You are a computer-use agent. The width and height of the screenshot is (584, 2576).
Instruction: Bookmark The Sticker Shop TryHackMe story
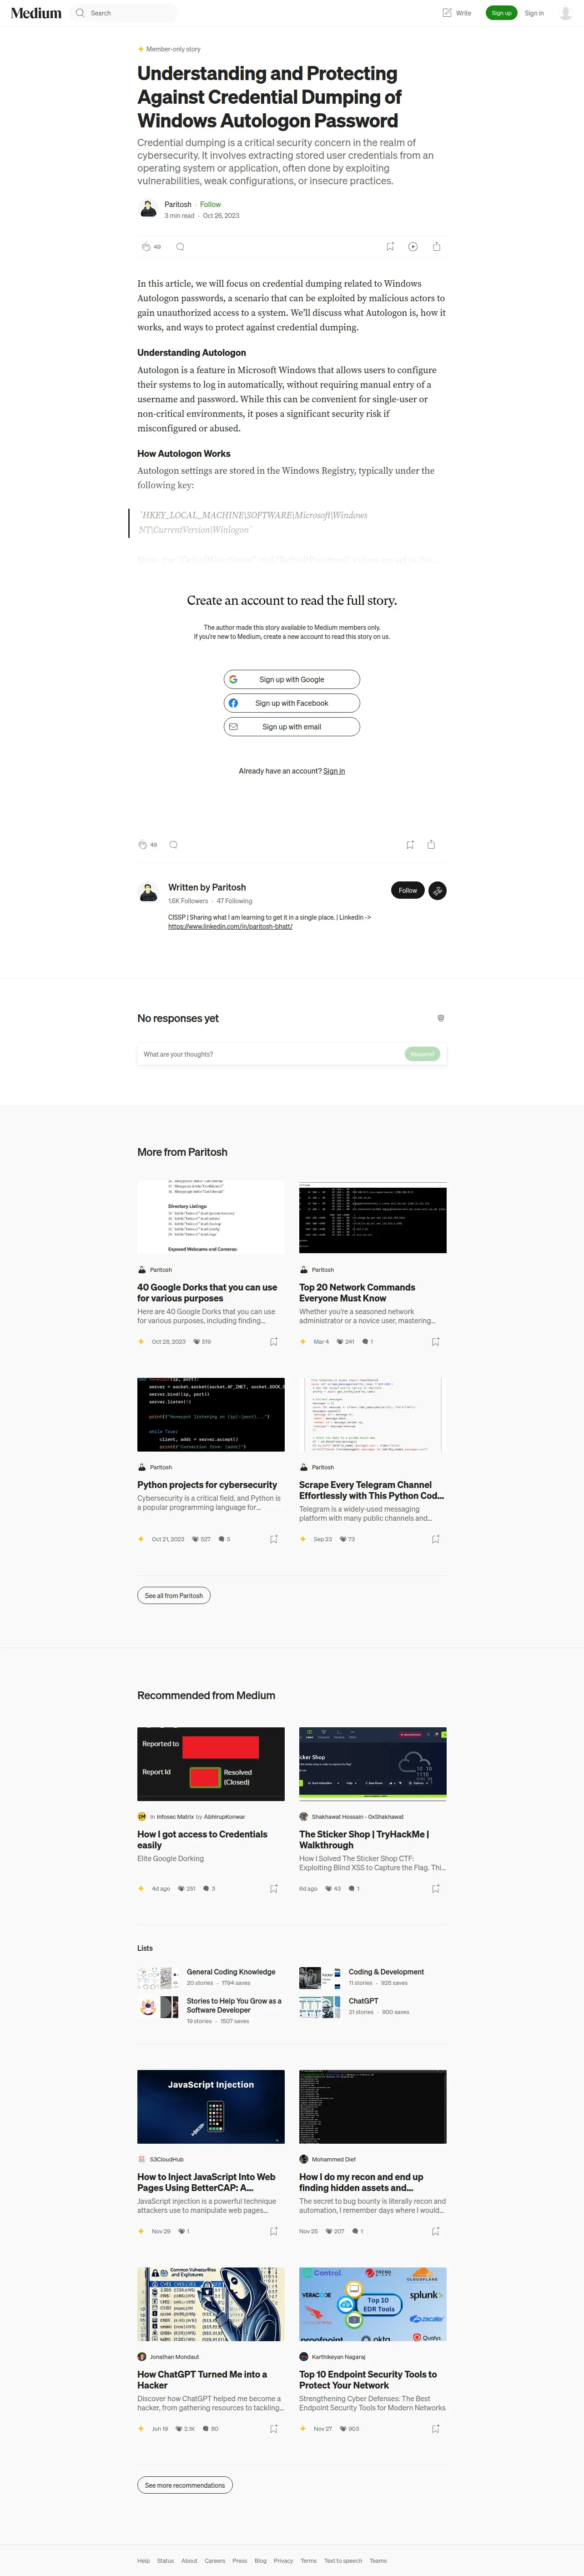pyautogui.click(x=436, y=1888)
